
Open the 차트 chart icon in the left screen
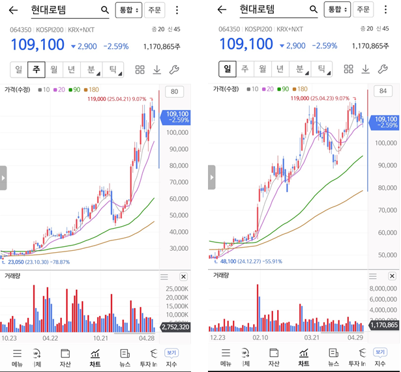tap(95, 354)
